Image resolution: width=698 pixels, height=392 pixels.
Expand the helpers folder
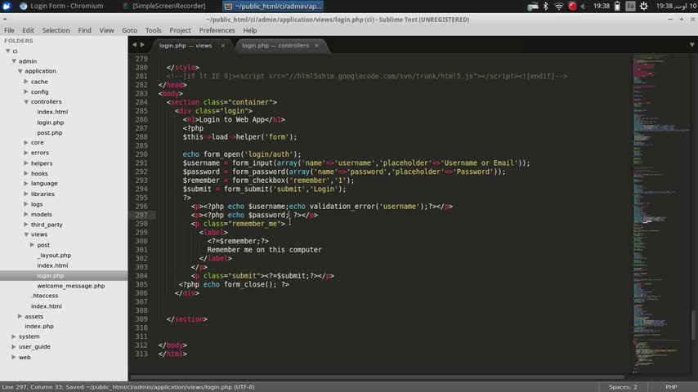(26, 163)
